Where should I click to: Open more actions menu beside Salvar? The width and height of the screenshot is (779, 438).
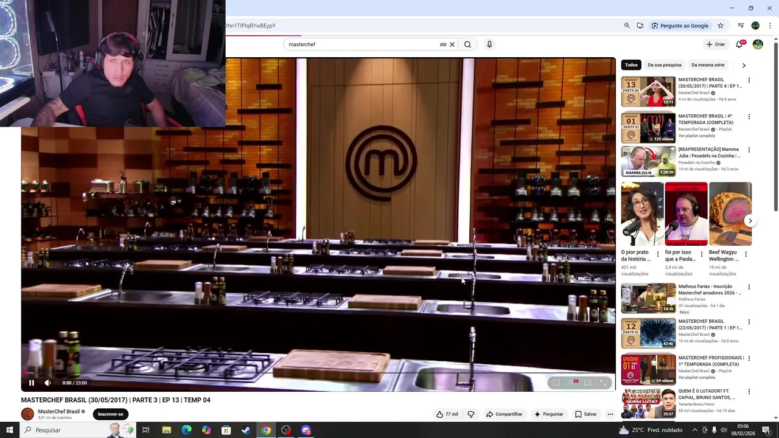610,414
